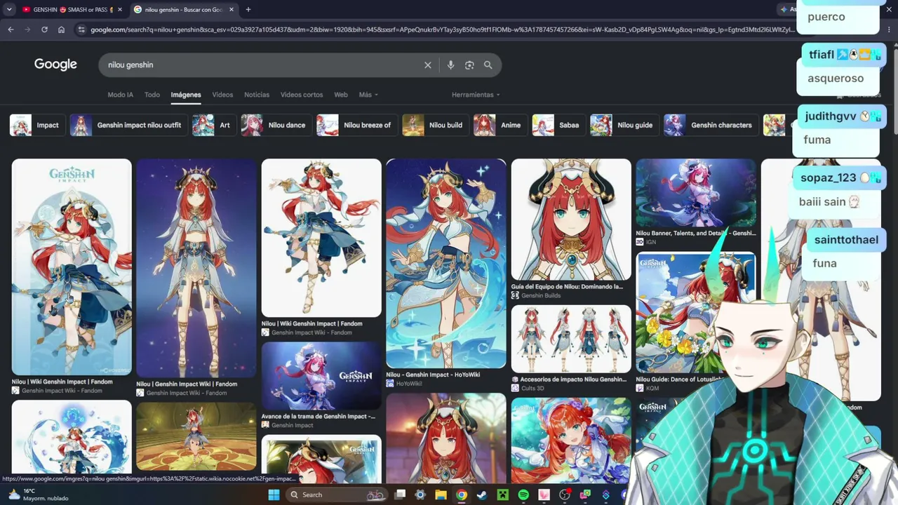
Task: Open the weather widget showing 16°C
Action: 39,494
